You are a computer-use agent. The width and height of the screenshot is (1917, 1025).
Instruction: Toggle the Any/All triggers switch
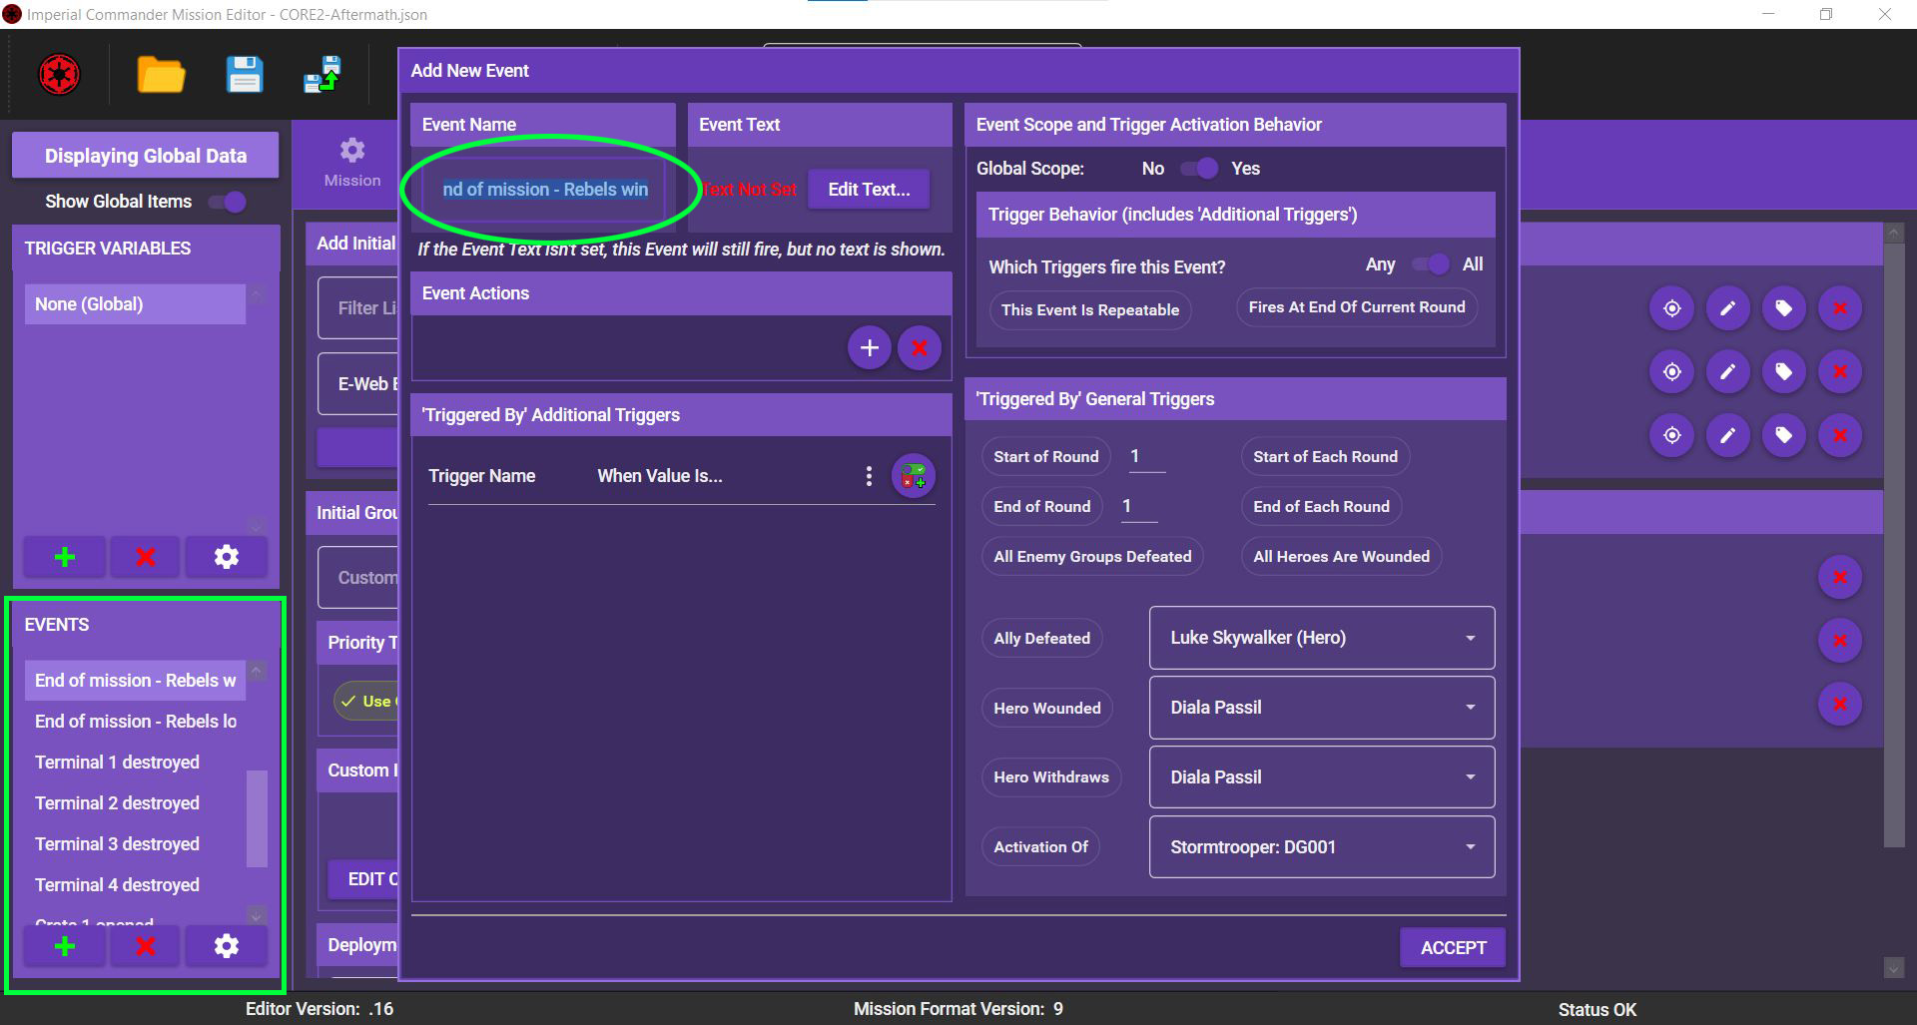[1430, 264]
